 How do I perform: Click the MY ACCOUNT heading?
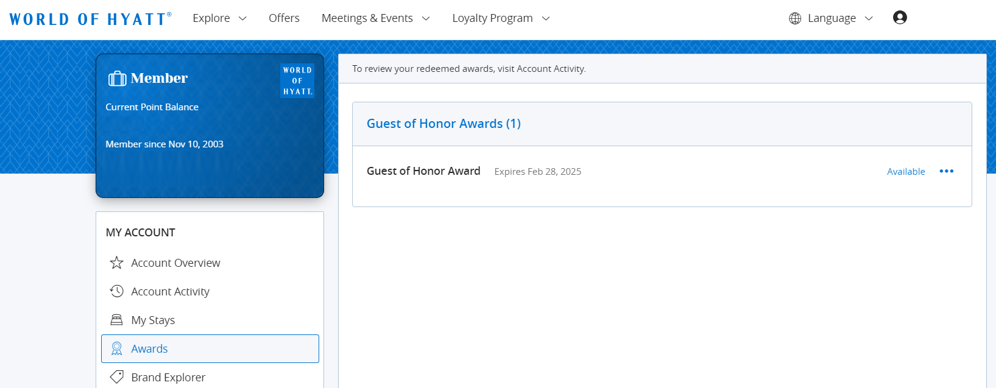140,232
